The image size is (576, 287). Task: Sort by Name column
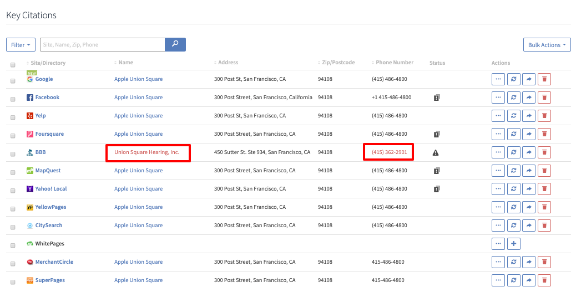[124, 63]
